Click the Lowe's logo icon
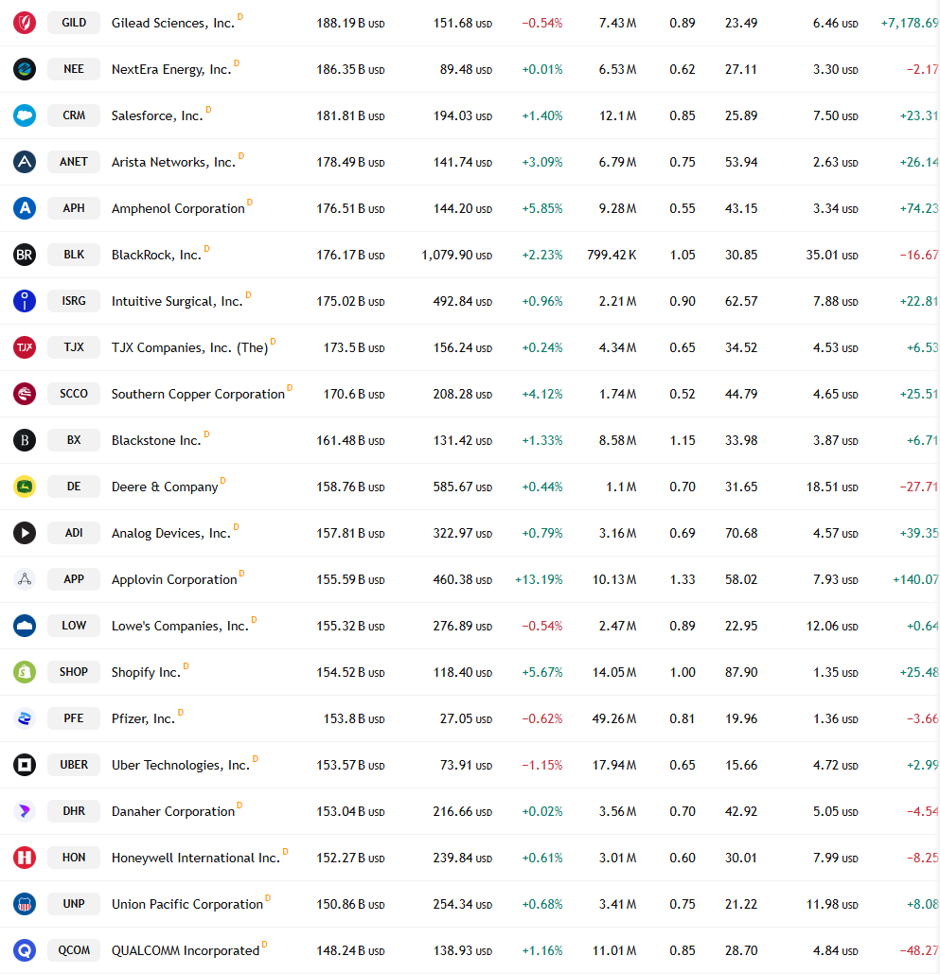The height and width of the screenshot is (974, 940). tap(25, 626)
